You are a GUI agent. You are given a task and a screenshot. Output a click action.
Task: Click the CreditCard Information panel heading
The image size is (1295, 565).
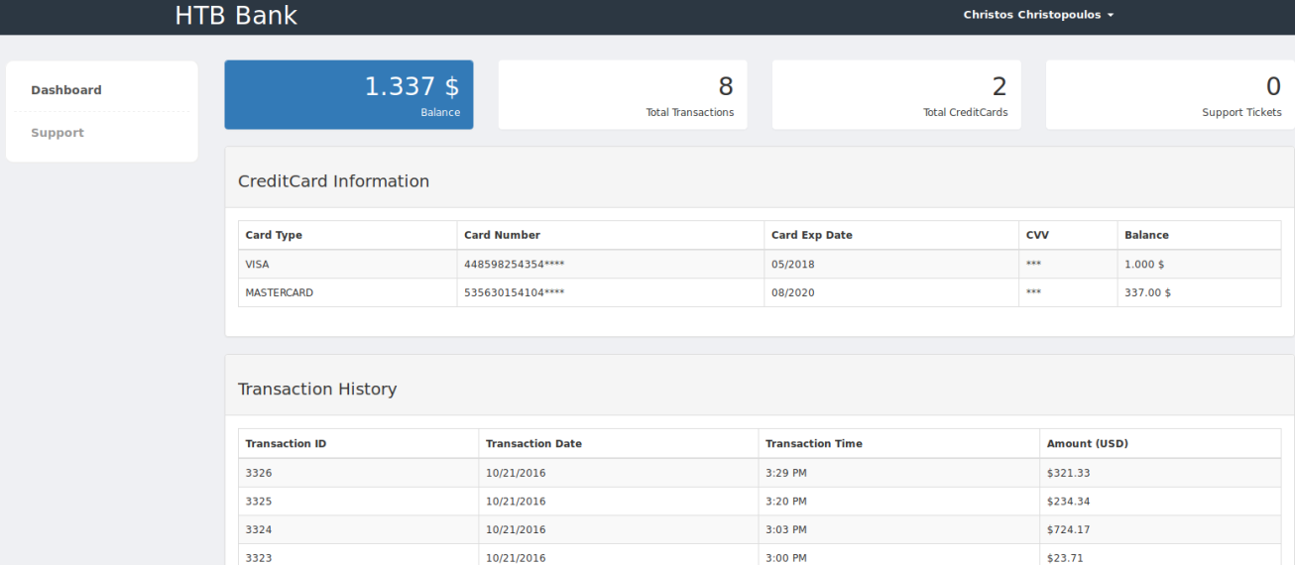(x=333, y=181)
